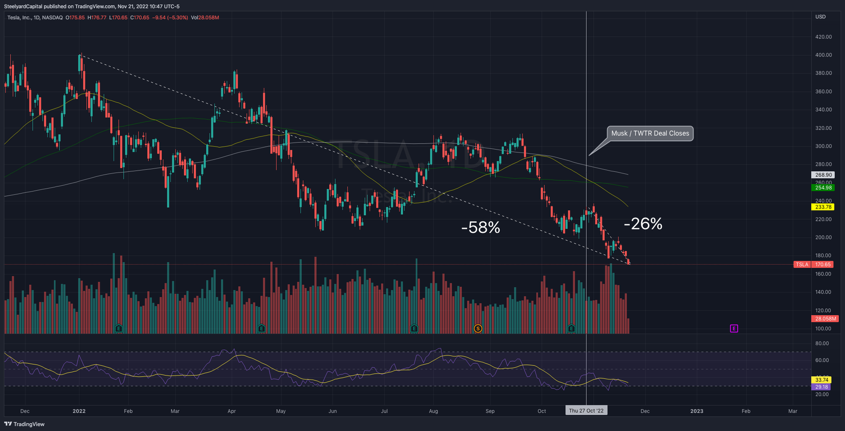The width and height of the screenshot is (845, 431).
Task: Click the close value C170.65 in header
Action: pos(139,18)
